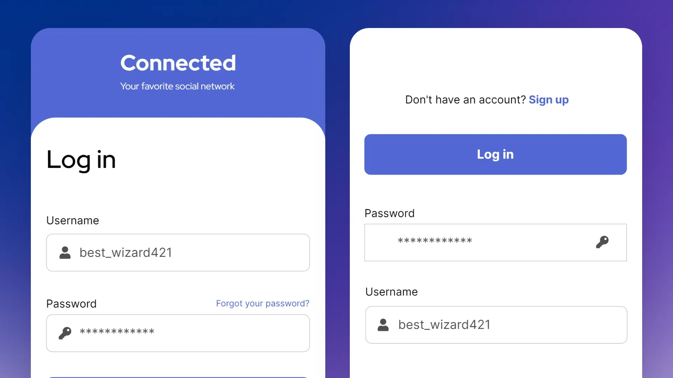Click the large blue Log in button
The height and width of the screenshot is (378, 673).
coord(495,154)
